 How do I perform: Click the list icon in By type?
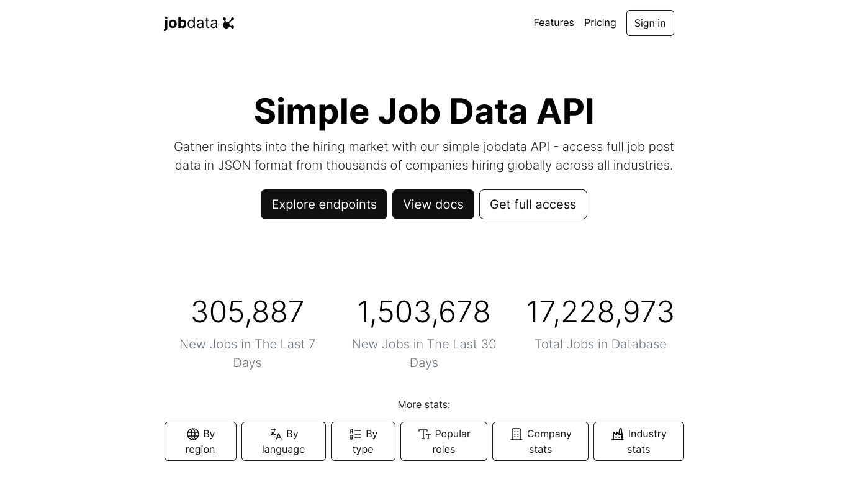click(x=356, y=434)
